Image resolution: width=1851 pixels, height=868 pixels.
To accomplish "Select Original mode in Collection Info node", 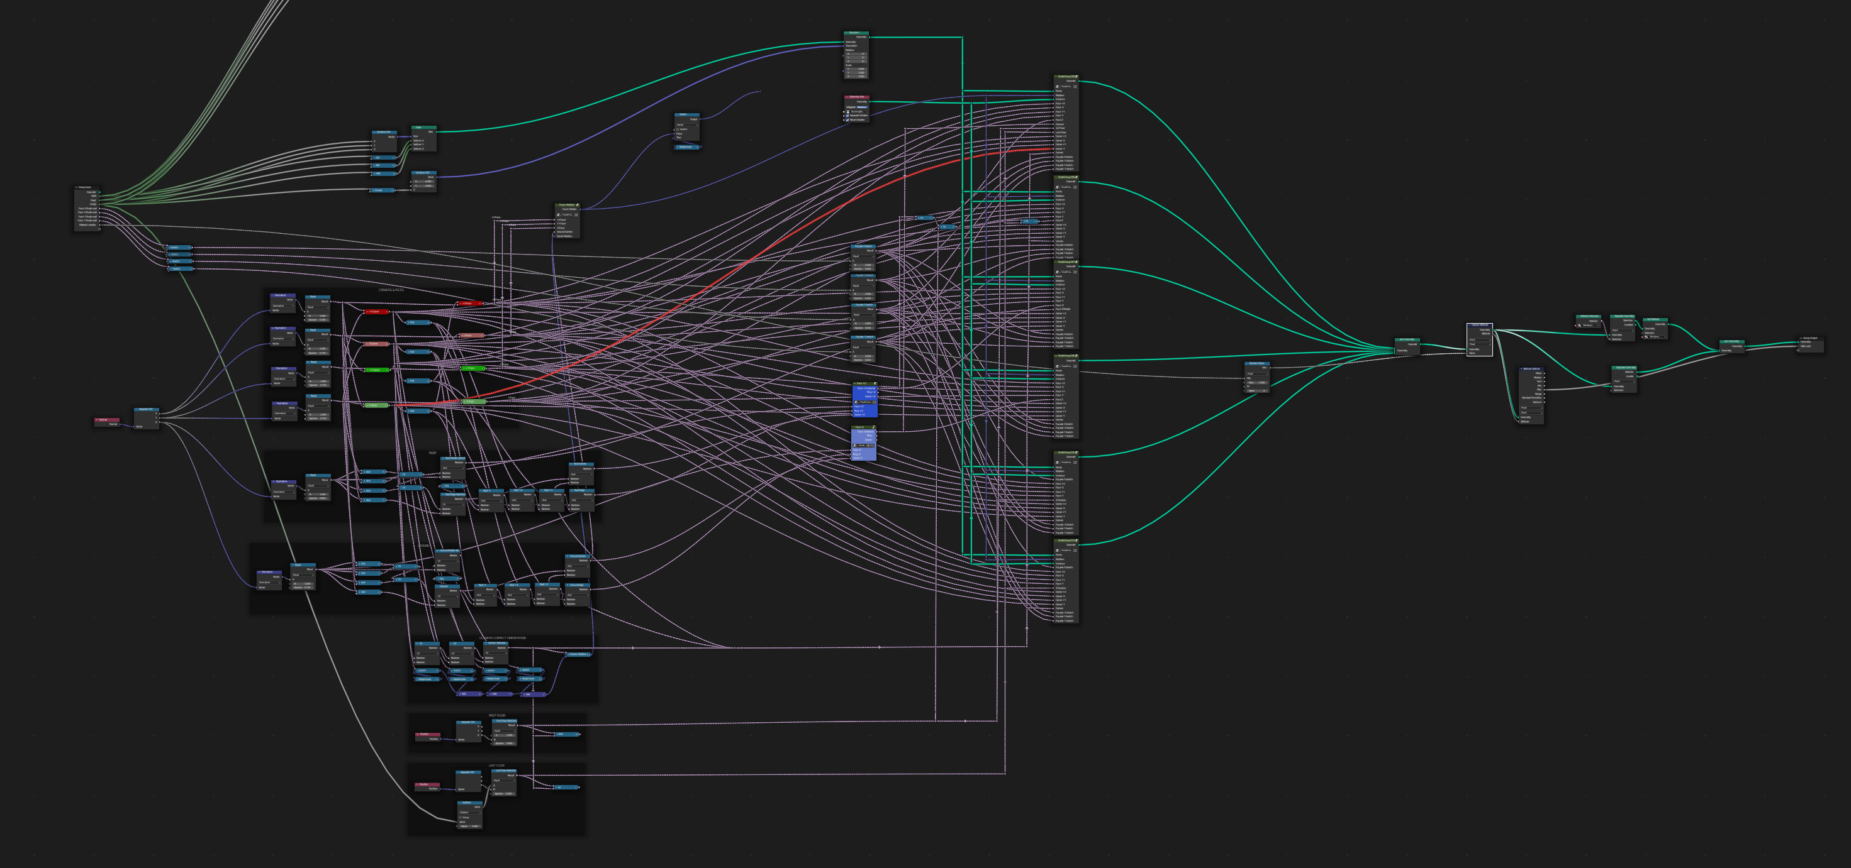I will (x=851, y=107).
